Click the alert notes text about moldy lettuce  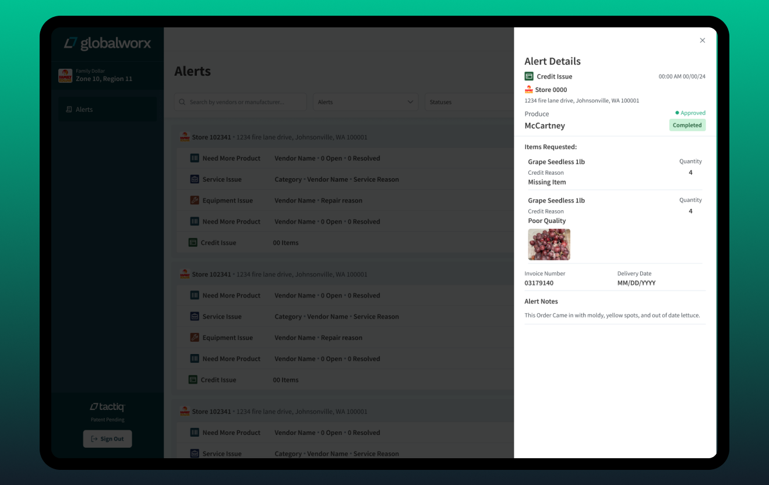point(612,316)
